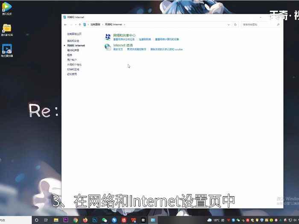
Task: Select 硬件和声音 category in sidebar
Action: 73,50
